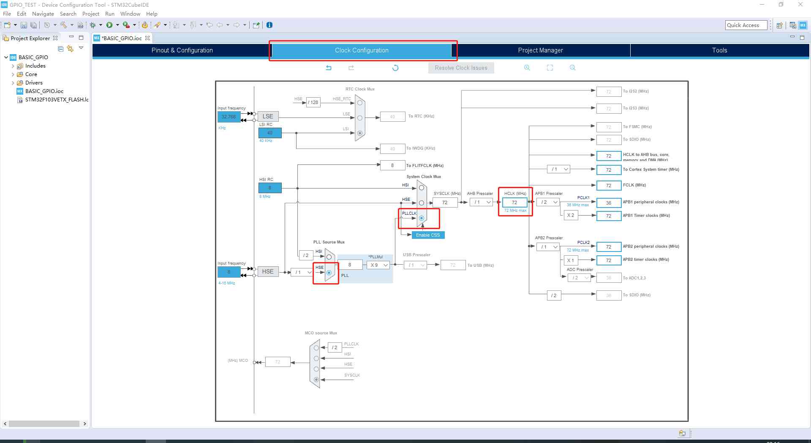Click Link with Editor icon in Project Explorer
Image resolution: width=811 pixels, height=443 pixels.
click(x=70, y=49)
